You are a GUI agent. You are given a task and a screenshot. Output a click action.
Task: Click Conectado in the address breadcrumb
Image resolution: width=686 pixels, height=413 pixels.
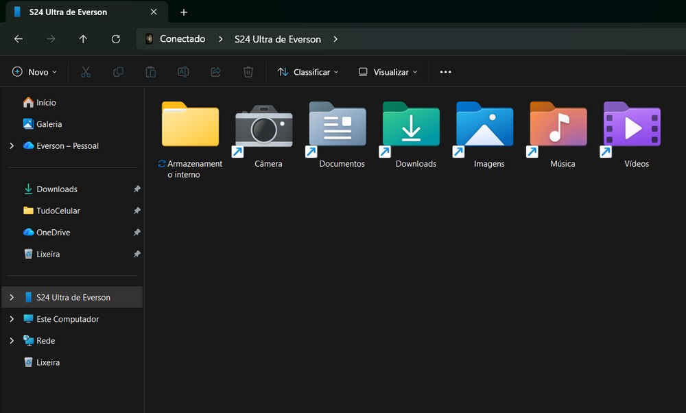pos(182,39)
